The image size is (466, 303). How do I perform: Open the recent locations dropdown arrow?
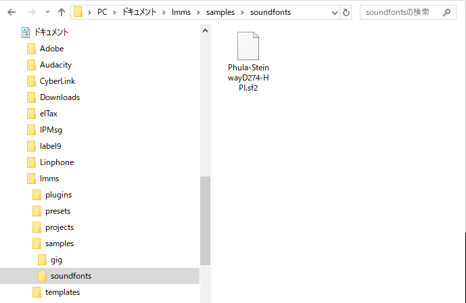pyautogui.click(x=47, y=12)
